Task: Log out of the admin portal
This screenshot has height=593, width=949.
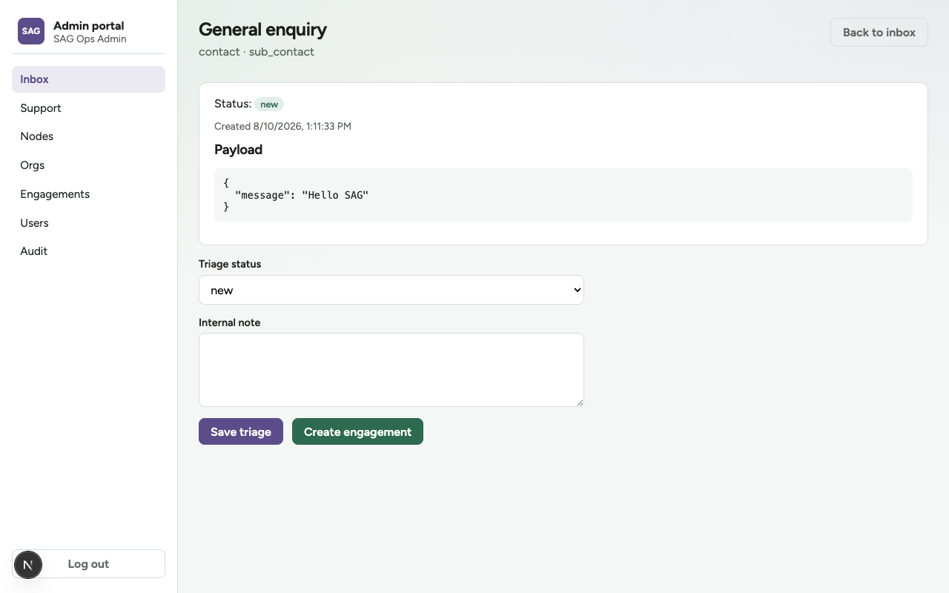Action: [x=88, y=564]
